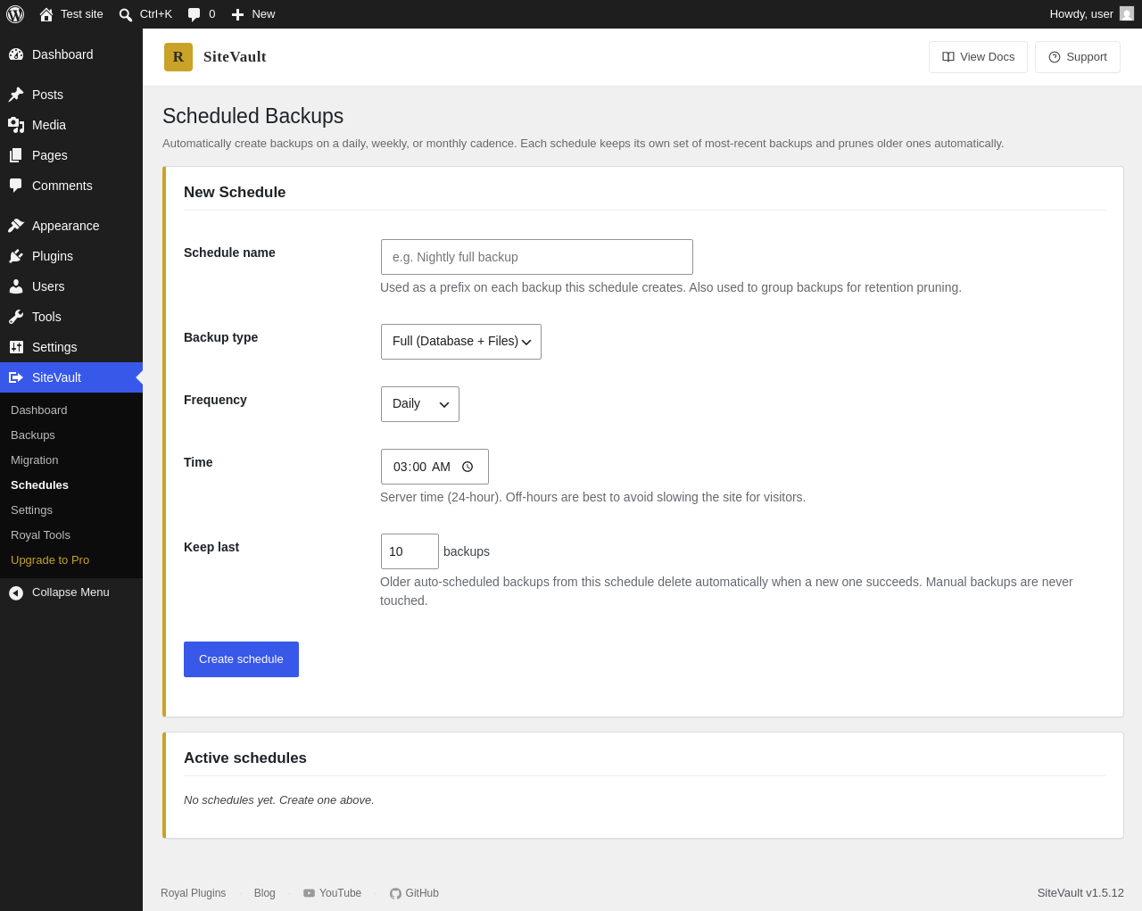Click the Plugins plug icon
The width and height of the screenshot is (1142, 911).
[x=16, y=256]
